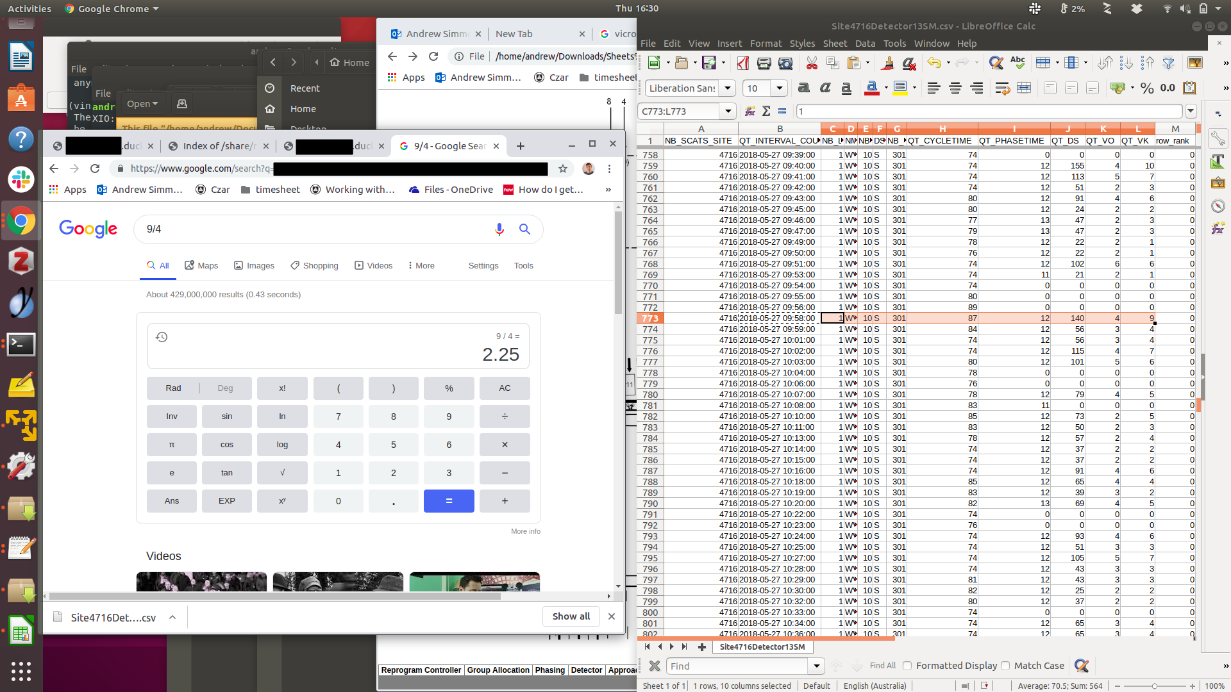Click Format as Percent icon
Image resolution: width=1231 pixels, height=692 pixels.
click(x=1147, y=88)
